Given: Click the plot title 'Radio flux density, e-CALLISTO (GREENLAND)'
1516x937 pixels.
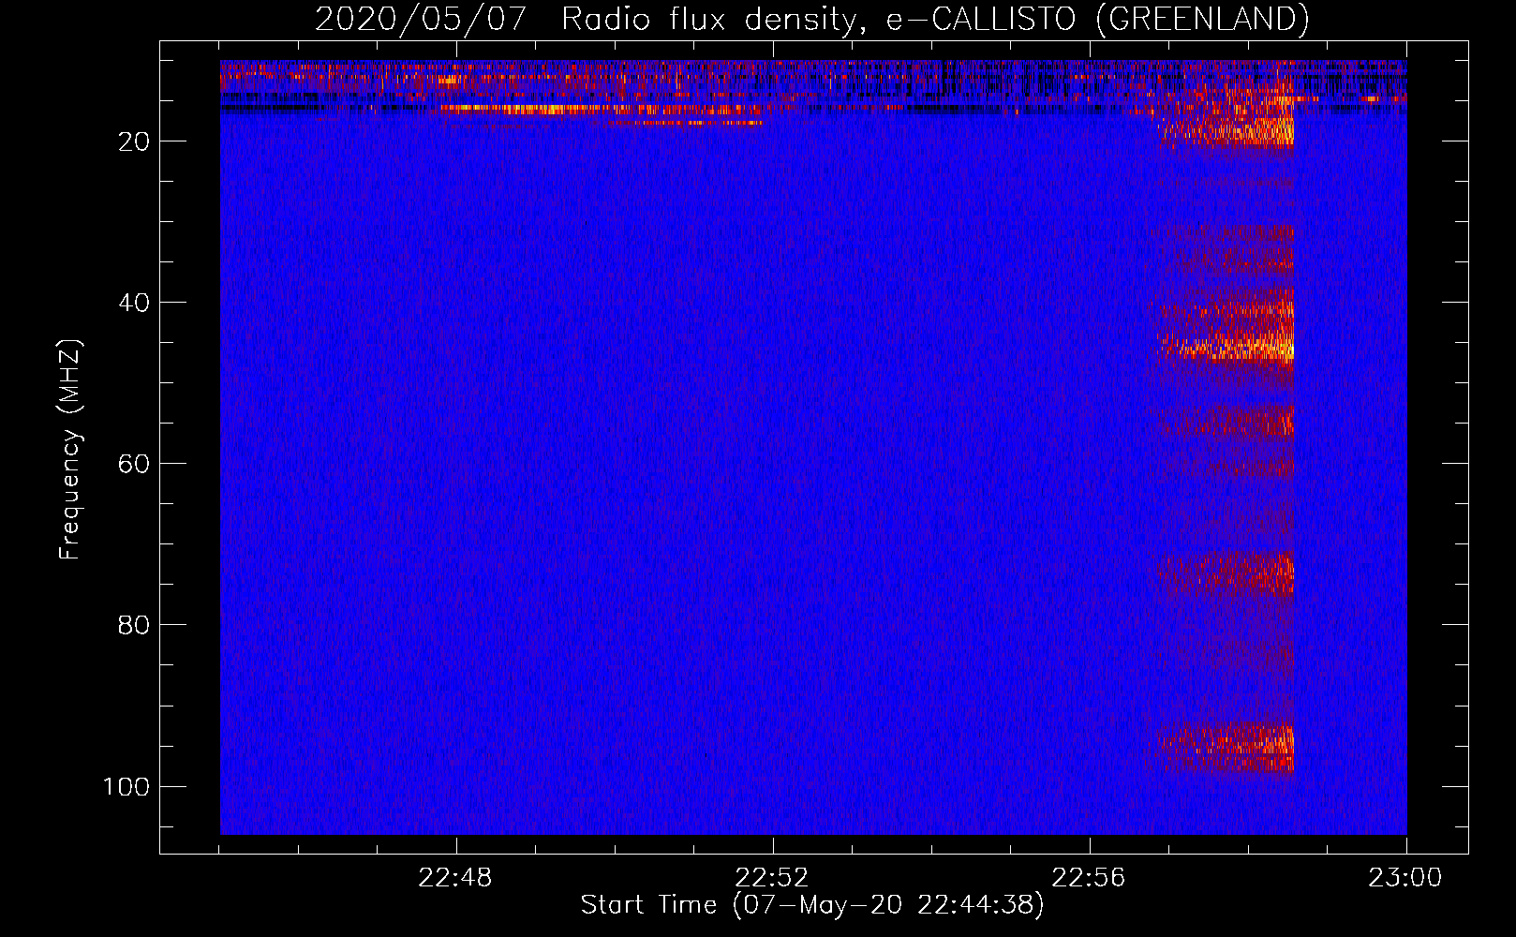Looking at the screenshot, I should [934, 19].
